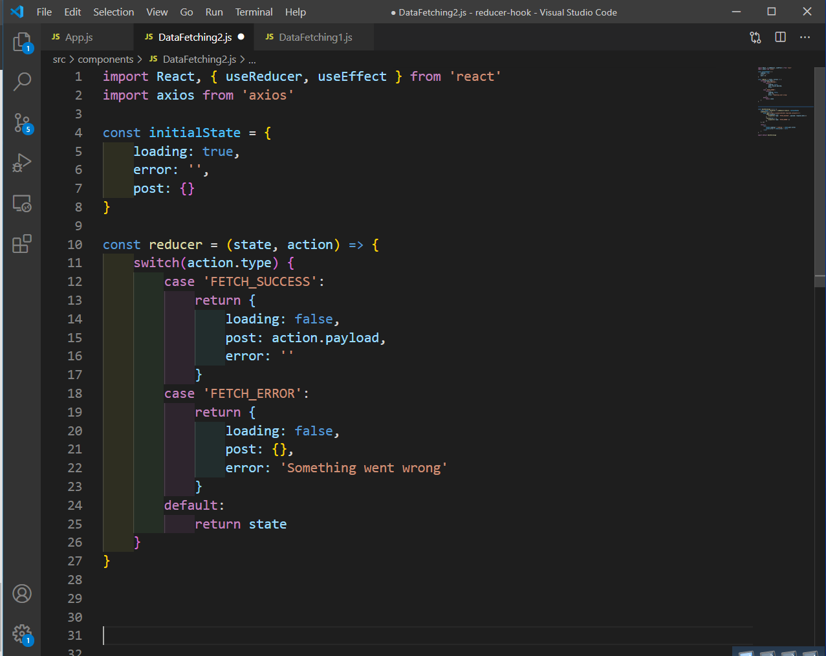Image resolution: width=826 pixels, height=656 pixels.
Task: Click 'reducer' identifier on line 10
Action: pyautogui.click(x=175, y=245)
